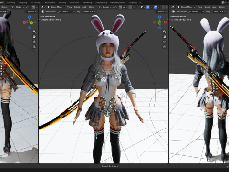Switch to UV Editing workspace tab

[x=35, y=2]
